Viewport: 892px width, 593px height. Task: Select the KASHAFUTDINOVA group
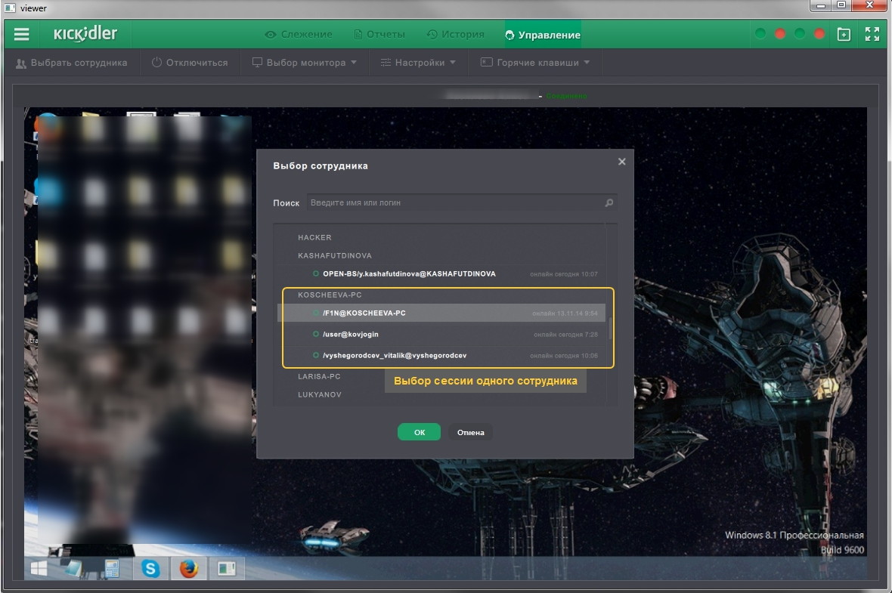[x=334, y=256]
